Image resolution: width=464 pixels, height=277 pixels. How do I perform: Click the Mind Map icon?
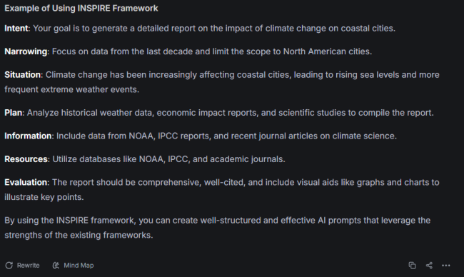(56, 266)
